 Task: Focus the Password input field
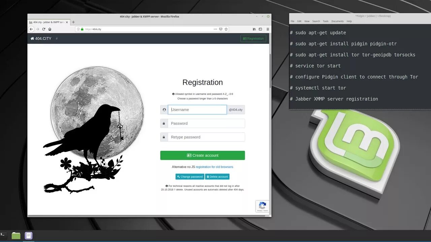tap(206, 123)
